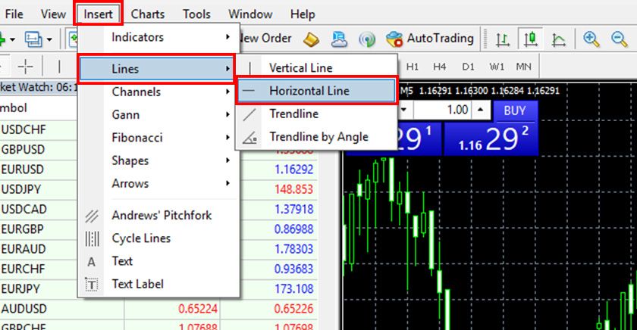Image resolution: width=637 pixels, height=330 pixels.
Task: Click the Andrews' Pitchfork menu icon
Action: pyautogui.click(x=92, y=216)
